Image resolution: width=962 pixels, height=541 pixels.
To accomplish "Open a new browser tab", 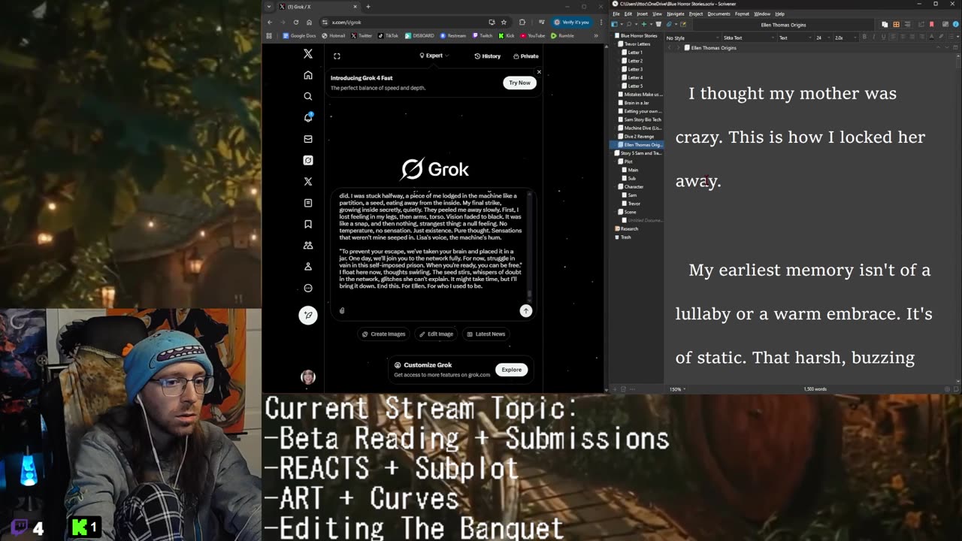I will tap(368, 7).
